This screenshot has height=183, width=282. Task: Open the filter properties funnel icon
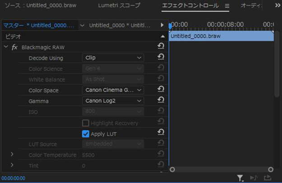coord(240,178)
